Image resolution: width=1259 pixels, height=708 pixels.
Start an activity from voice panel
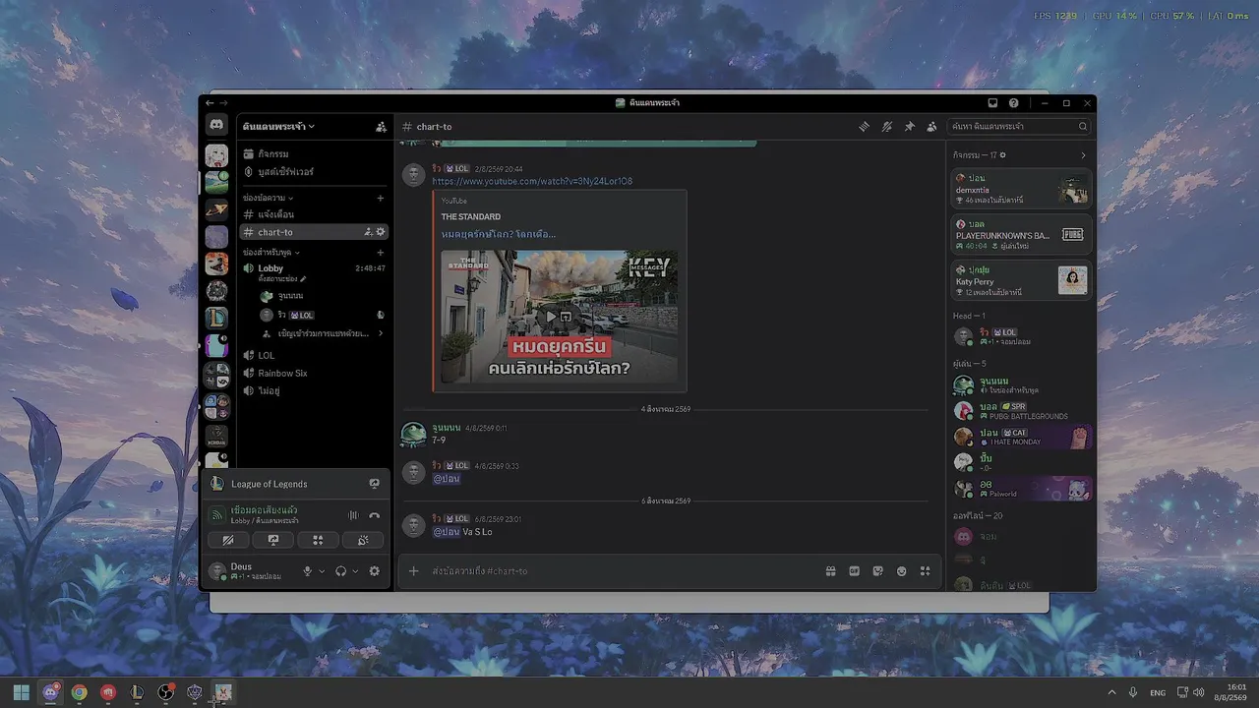318,540
